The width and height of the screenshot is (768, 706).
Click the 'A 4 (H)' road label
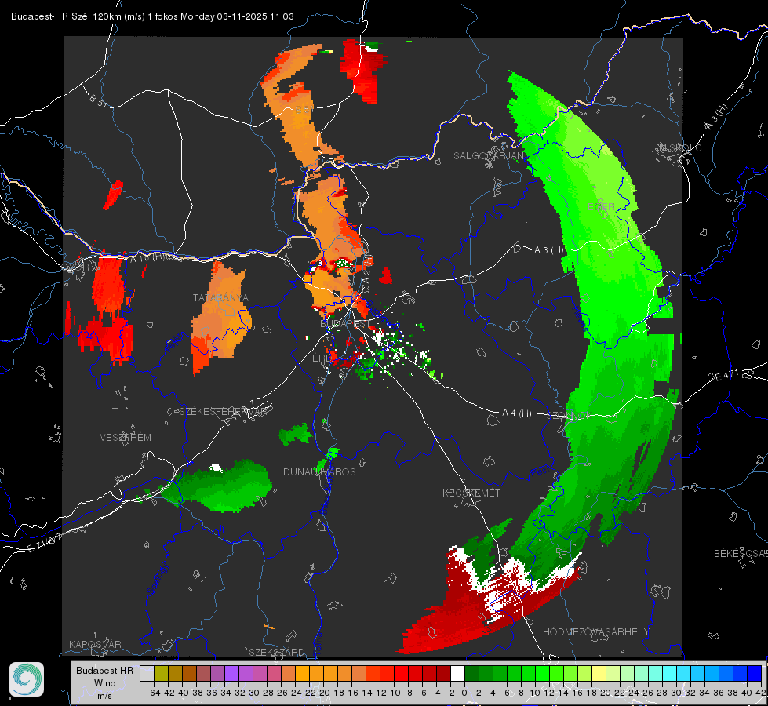517,413
